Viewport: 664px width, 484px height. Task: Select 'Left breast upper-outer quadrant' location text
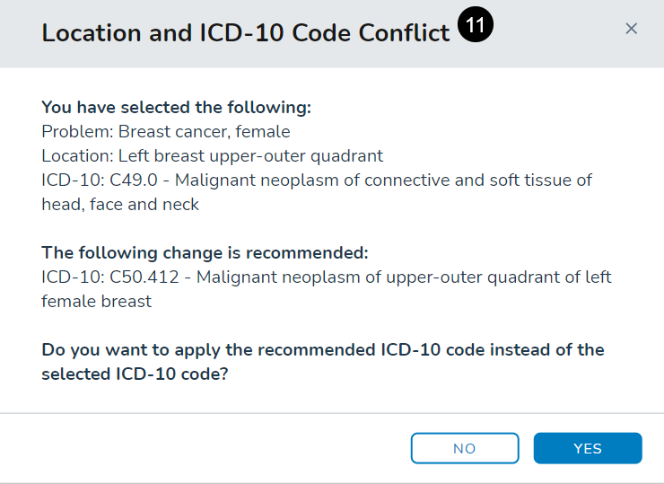tap(250, 156)
